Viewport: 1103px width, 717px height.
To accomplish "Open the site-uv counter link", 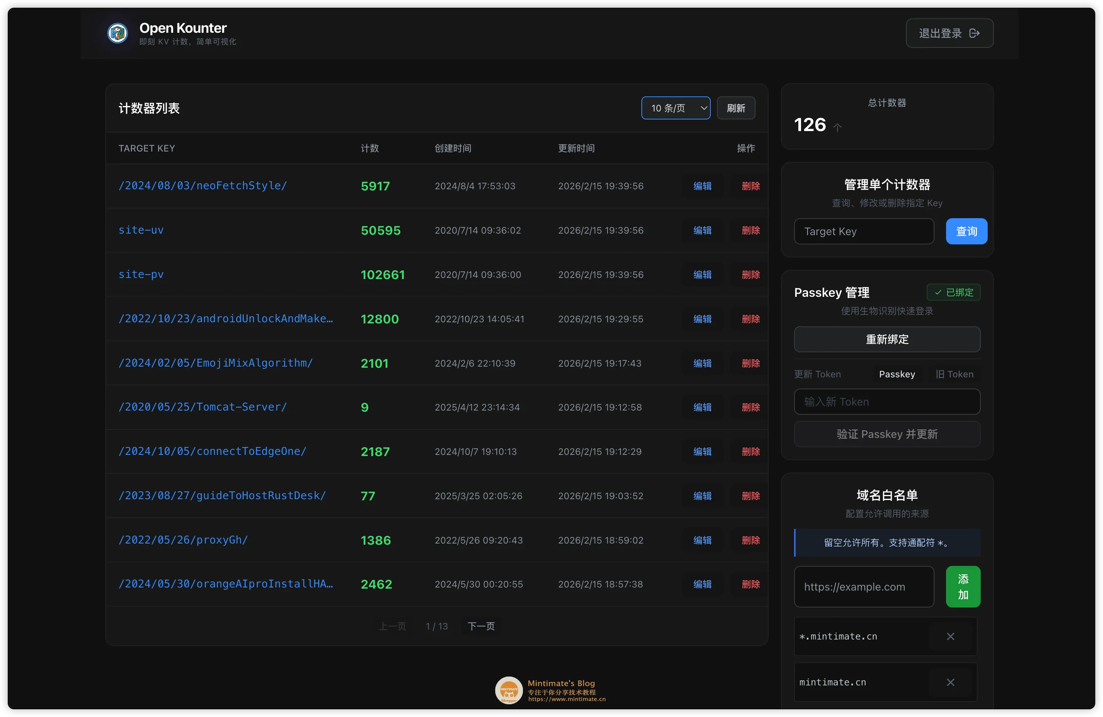I will click(x=141, y=230).
